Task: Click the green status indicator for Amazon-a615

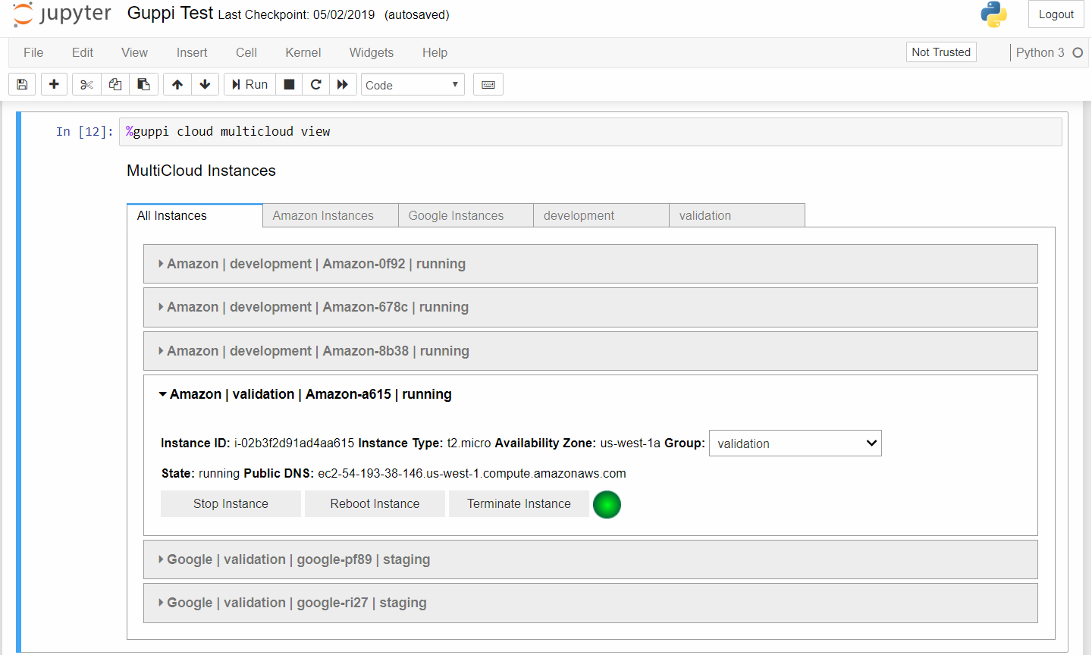Action: click(607, 504)
